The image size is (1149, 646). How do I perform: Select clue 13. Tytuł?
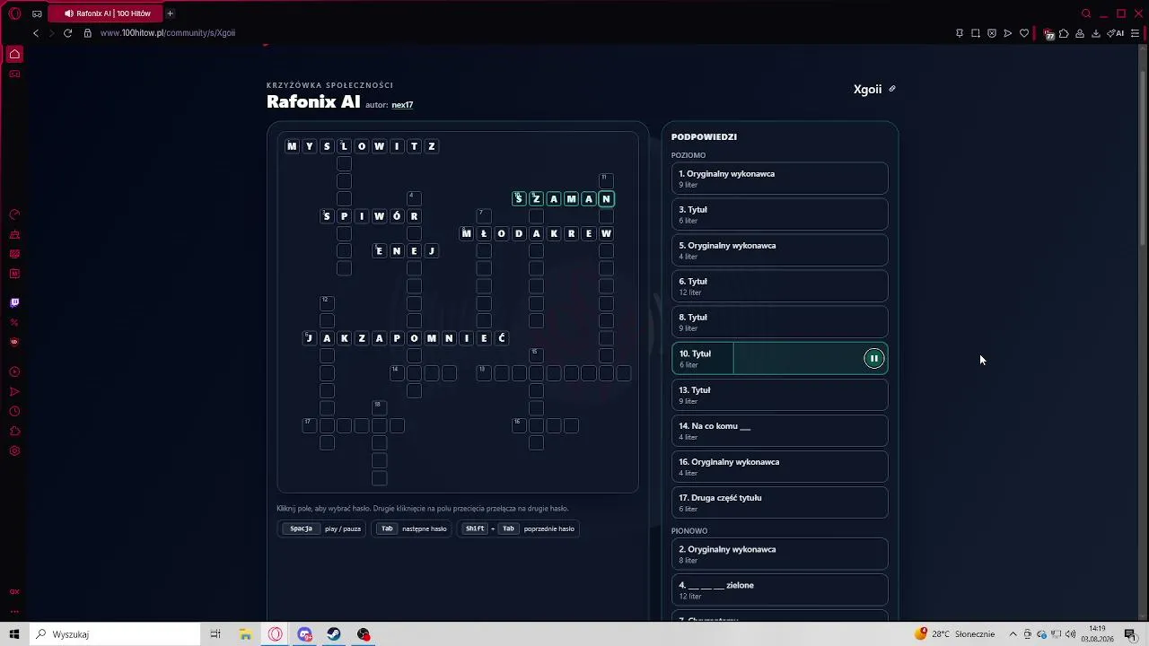point(779,395)
